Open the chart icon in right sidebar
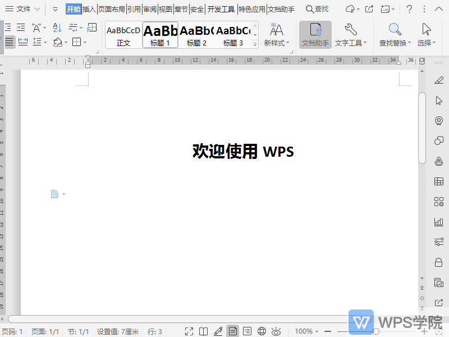The height and width of the screenshot is (337, 449). [439, 222]
